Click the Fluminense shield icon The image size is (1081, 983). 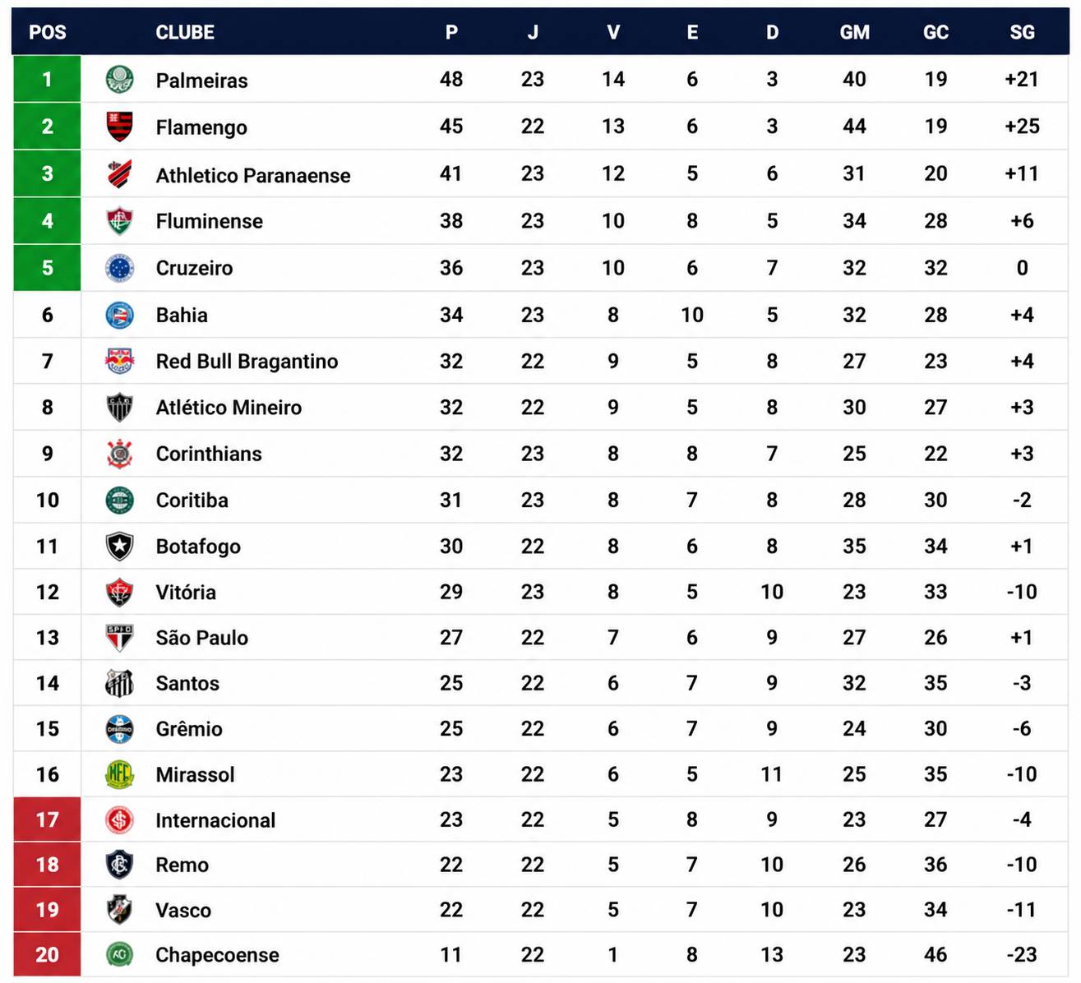coord(120,221)
